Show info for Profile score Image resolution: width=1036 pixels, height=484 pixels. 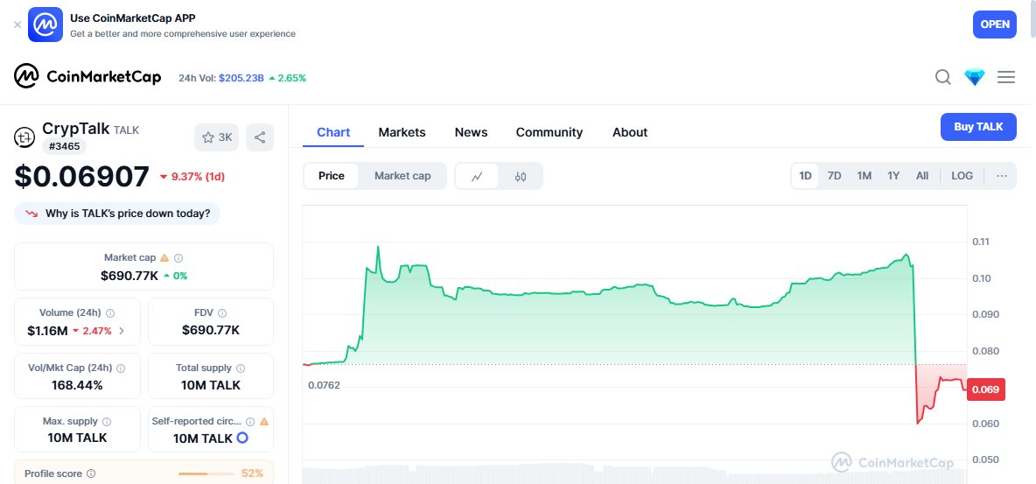point(91,473)
